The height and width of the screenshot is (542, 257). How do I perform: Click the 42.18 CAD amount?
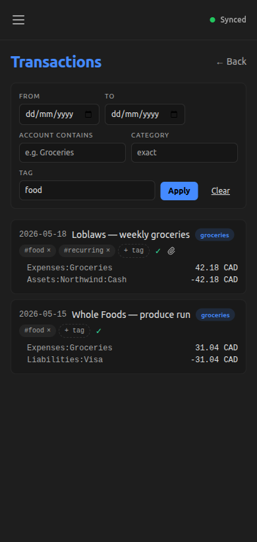pos(216,268)
